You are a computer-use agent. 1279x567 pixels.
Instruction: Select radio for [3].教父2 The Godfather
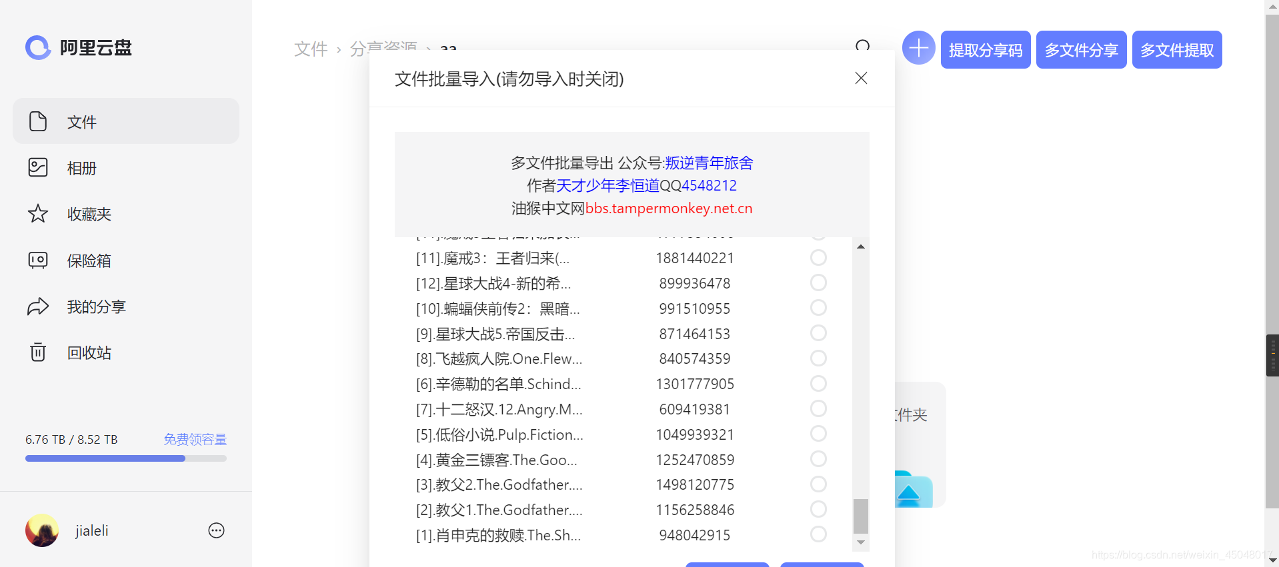tap(818, 484)
